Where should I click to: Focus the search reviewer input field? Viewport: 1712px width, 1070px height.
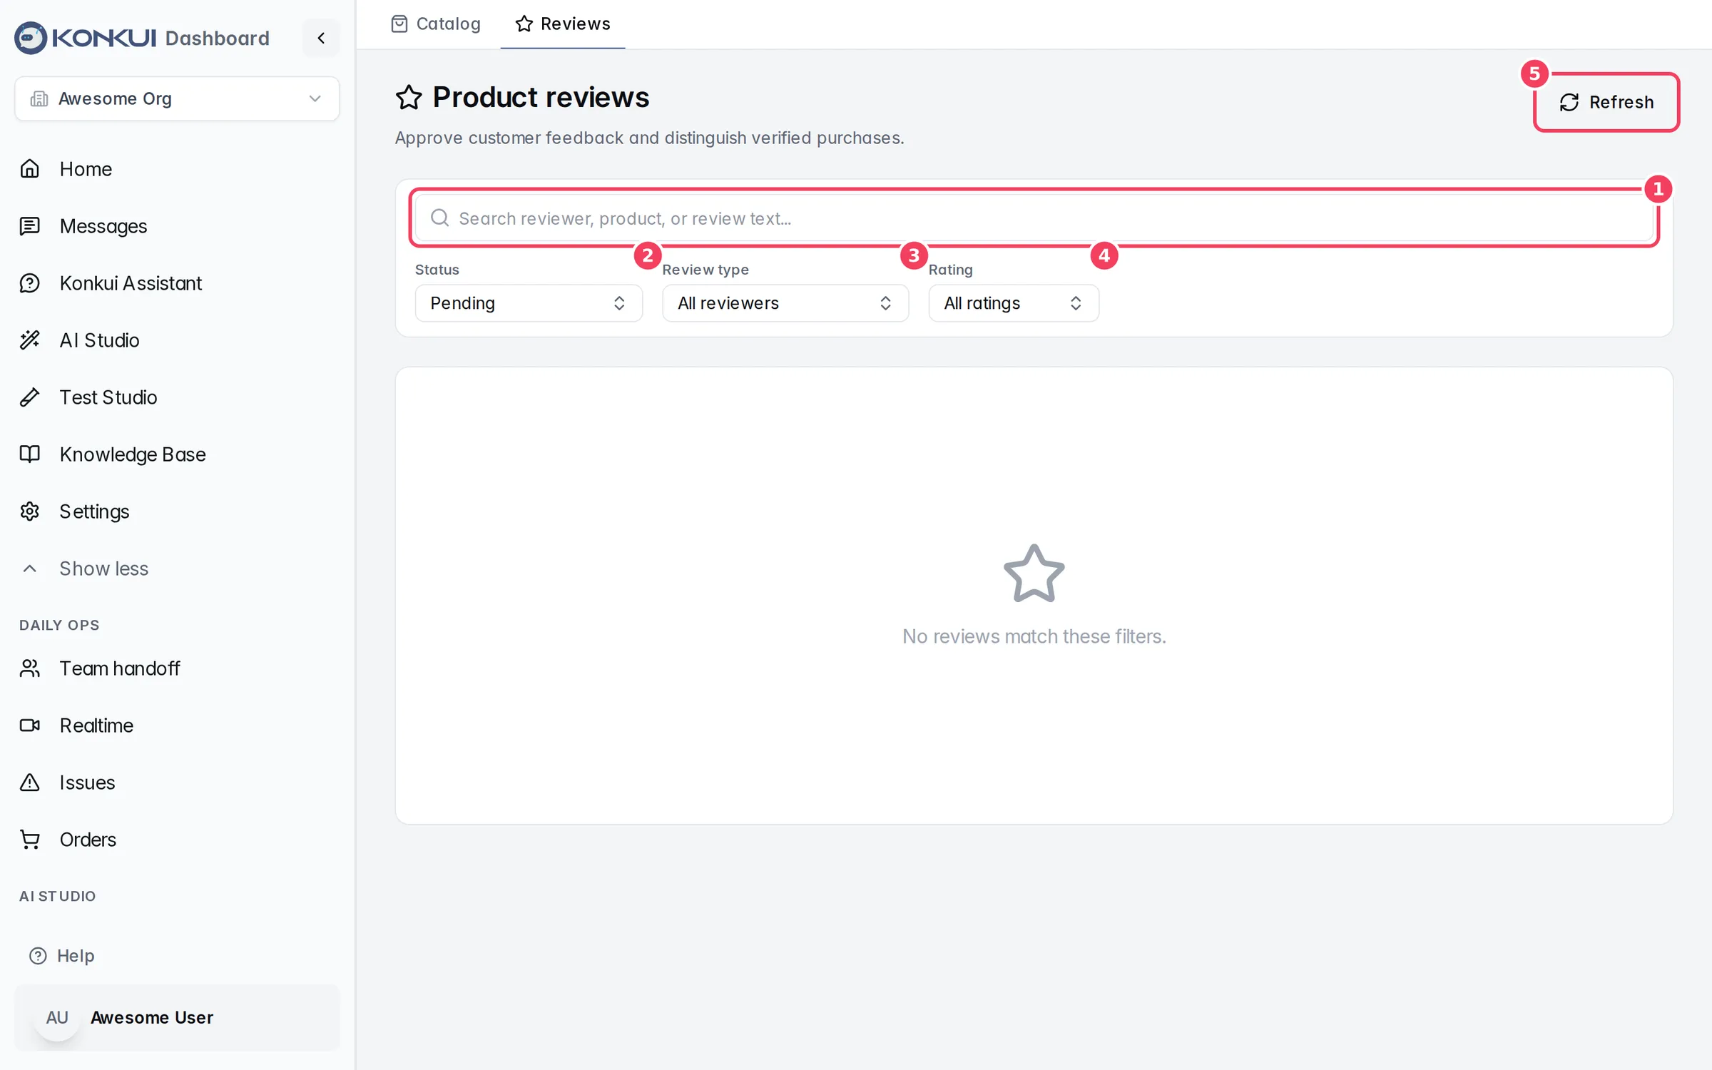pos(1034,218)
